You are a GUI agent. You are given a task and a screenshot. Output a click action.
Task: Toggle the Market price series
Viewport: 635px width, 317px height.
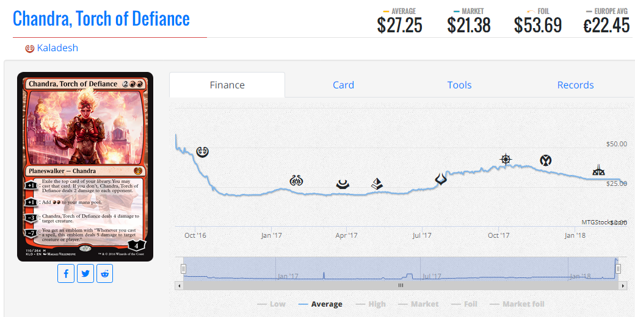418,304
